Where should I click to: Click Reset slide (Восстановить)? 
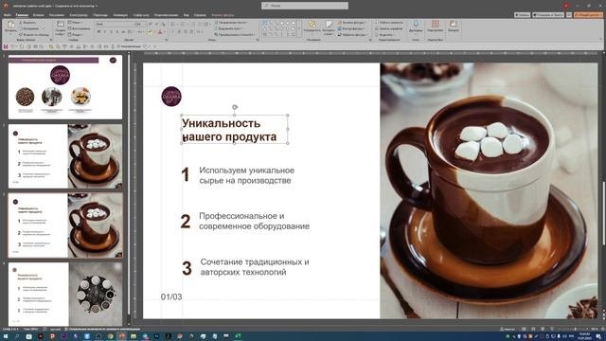80,28
